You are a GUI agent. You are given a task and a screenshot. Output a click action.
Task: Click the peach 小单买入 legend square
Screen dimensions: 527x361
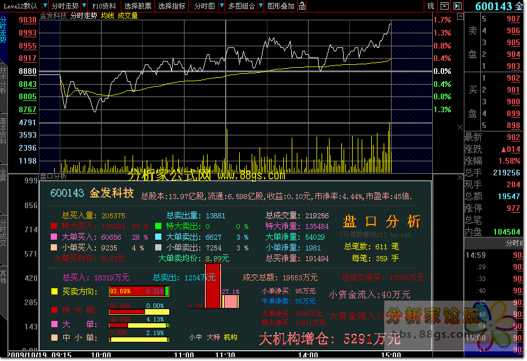[54, 248]
